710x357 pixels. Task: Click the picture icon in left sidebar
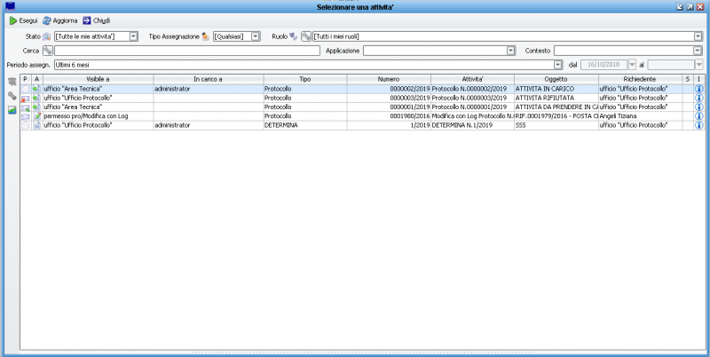click(x=12, y=110)
